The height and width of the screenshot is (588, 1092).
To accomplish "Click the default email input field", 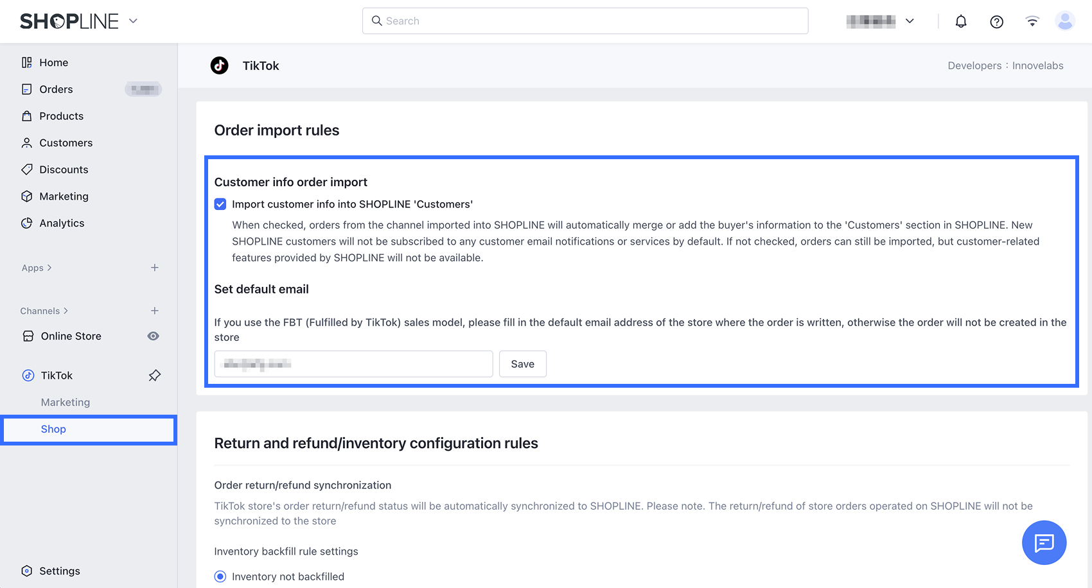I will [x=353, y=364].
